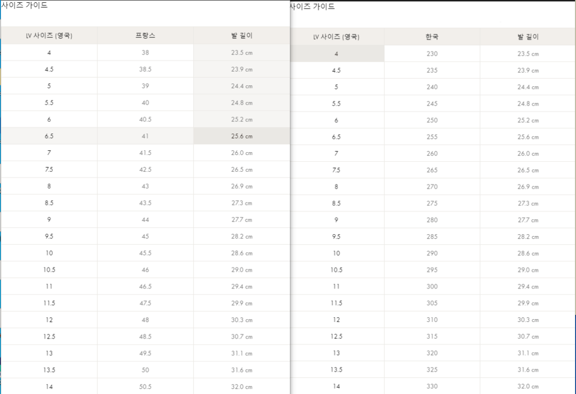This screenshot has height=394, width=576.
Task: Select French size 41 in highlighted row
Action: point(145,136)
